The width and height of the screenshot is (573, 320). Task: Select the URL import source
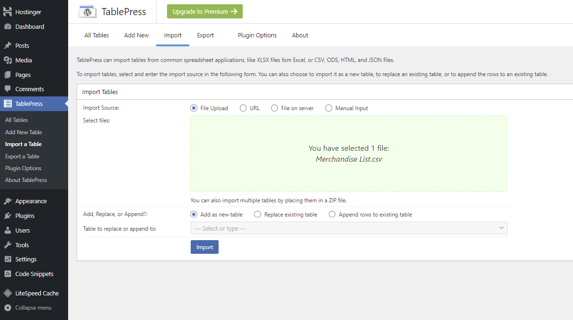tap(243, 108)
